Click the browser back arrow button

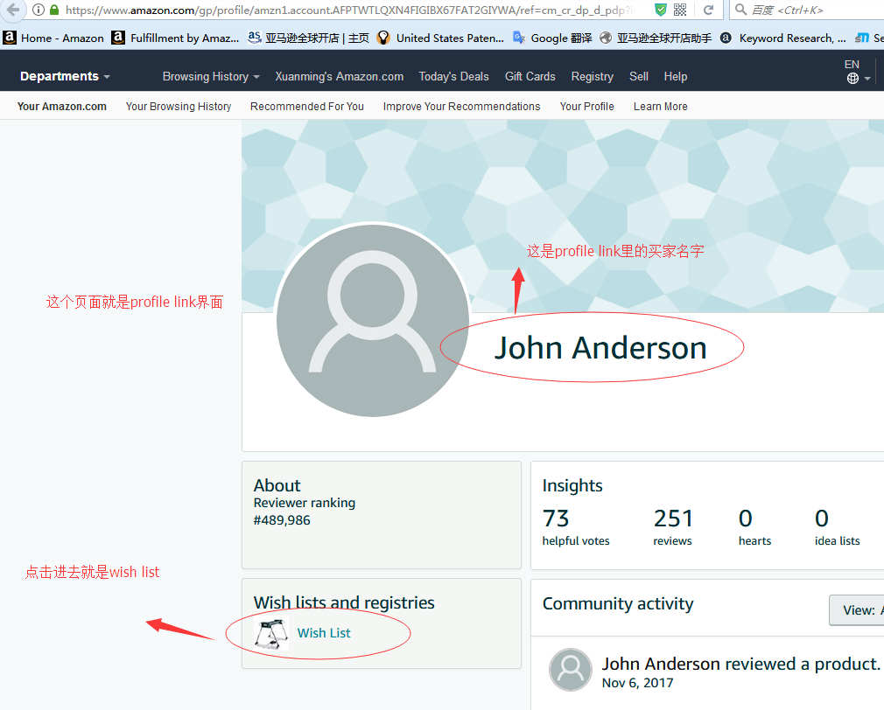click(x=12, y=10)
